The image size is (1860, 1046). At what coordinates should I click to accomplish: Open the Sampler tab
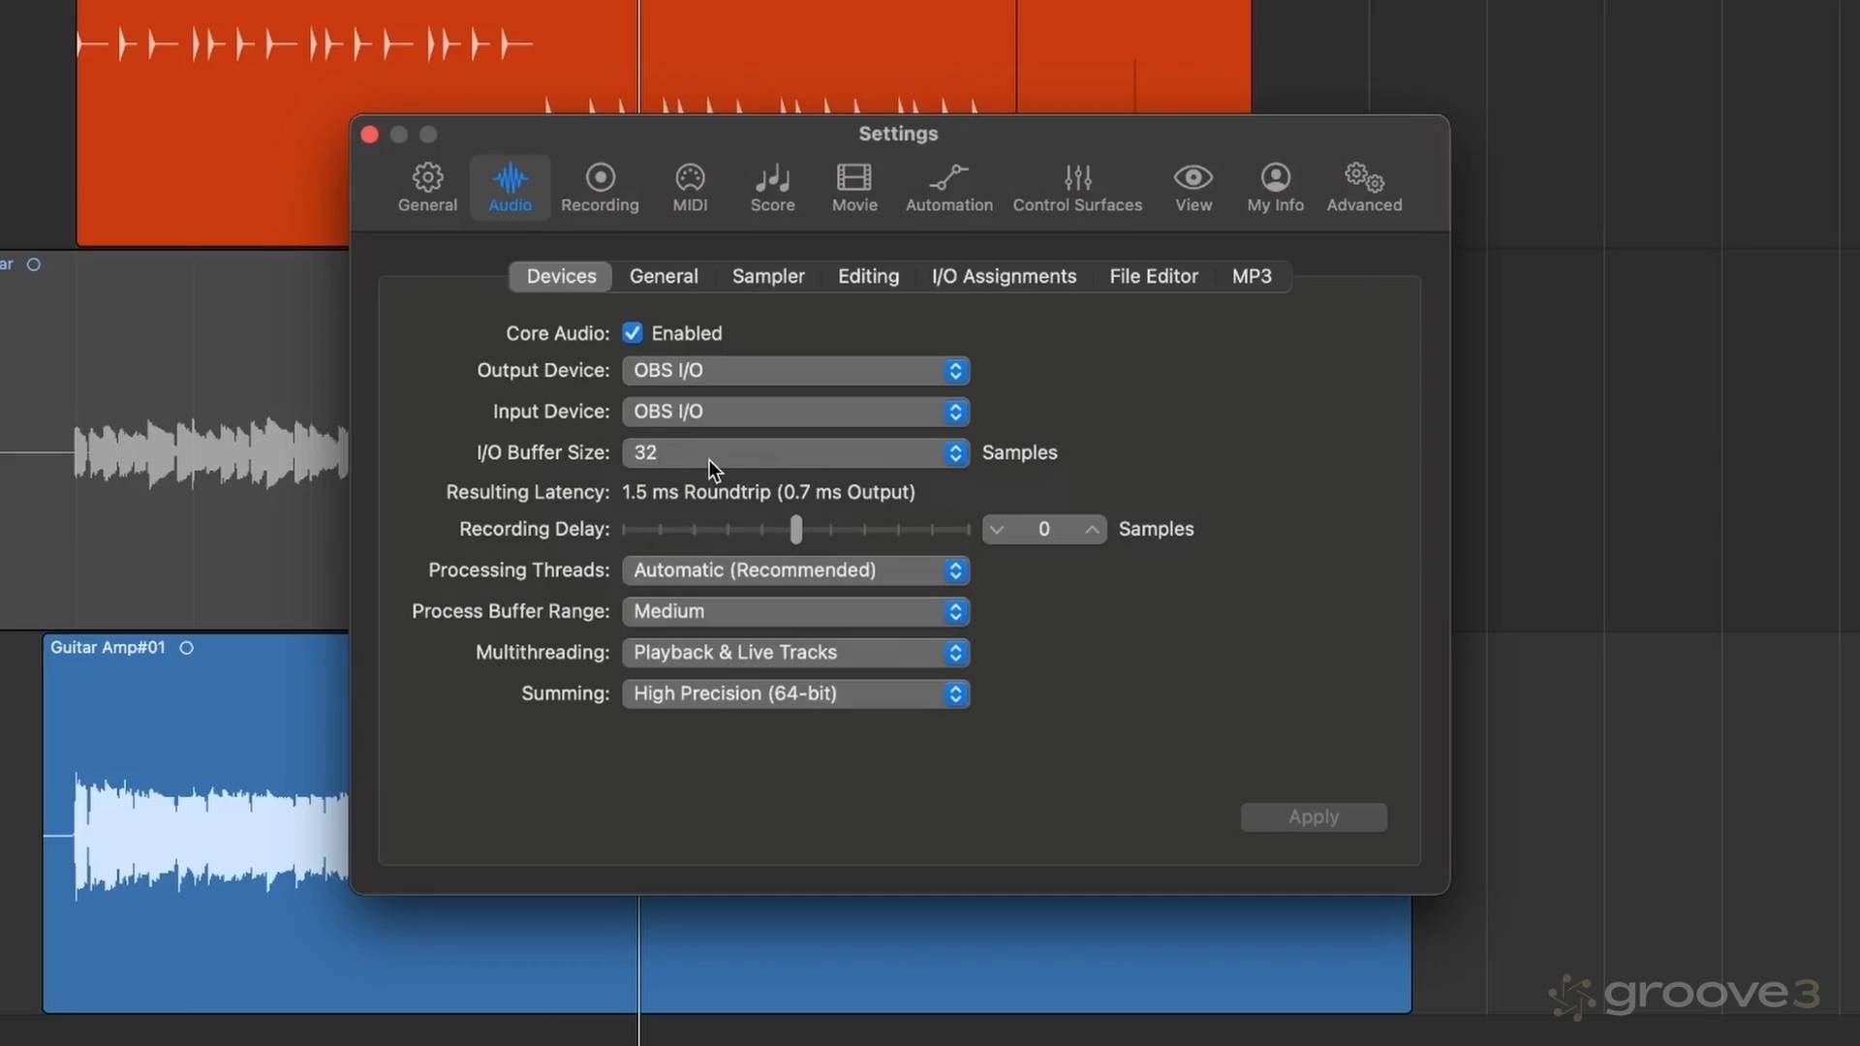768,276
